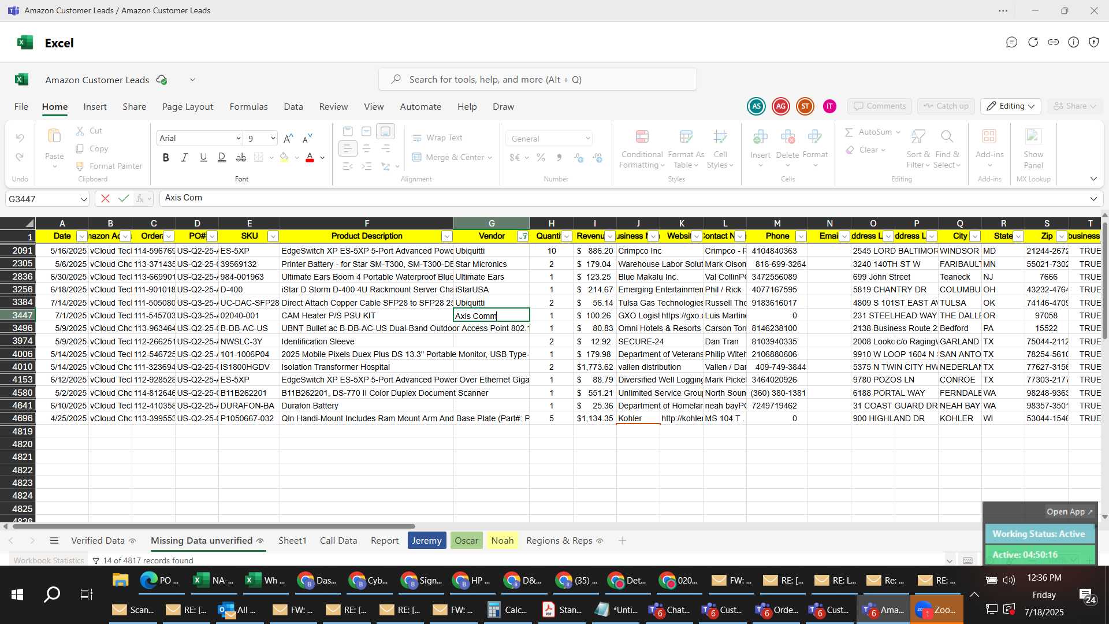
Task: Expand the ribbon display options
Action: point(1093,179)
